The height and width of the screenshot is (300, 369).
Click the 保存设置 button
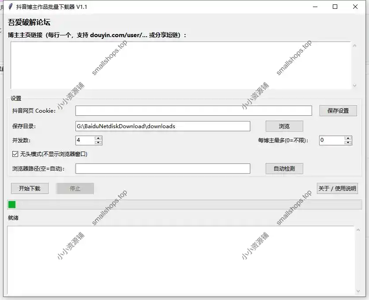(x=338, y=110)
